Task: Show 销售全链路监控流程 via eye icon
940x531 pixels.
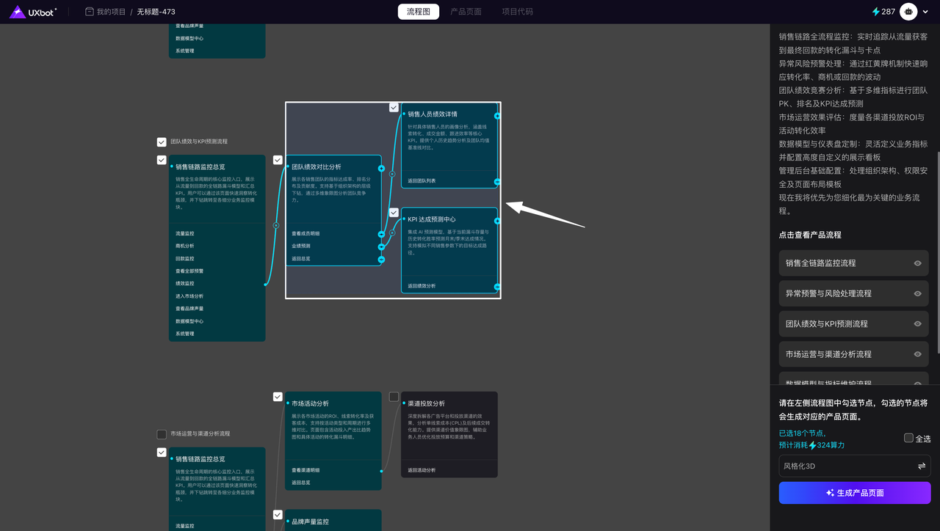Action: (x=917, y=263)
